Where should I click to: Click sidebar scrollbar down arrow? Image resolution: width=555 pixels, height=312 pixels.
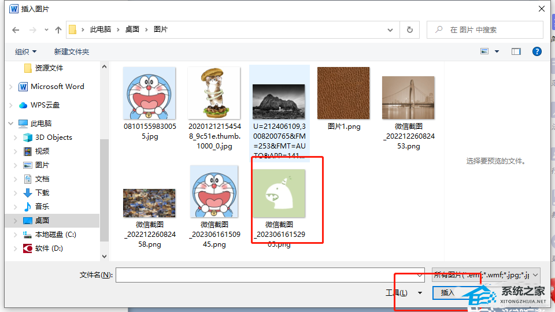pyautogui.click(x=104, y=257)
